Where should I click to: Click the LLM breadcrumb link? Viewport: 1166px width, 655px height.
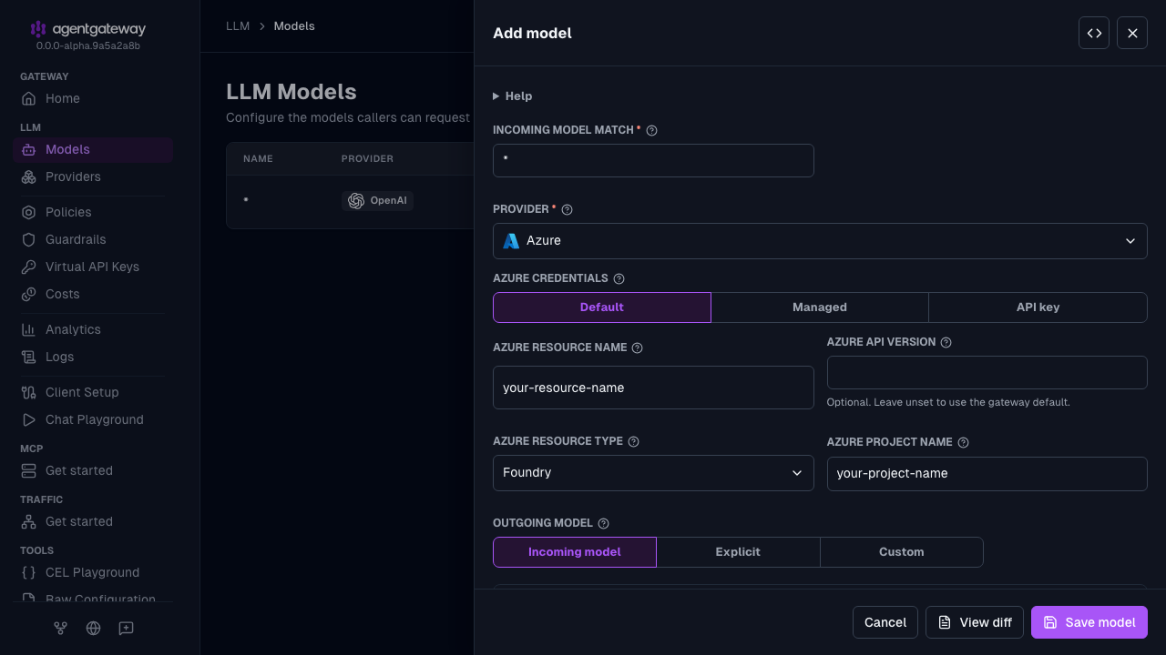(x=238, y=26)
